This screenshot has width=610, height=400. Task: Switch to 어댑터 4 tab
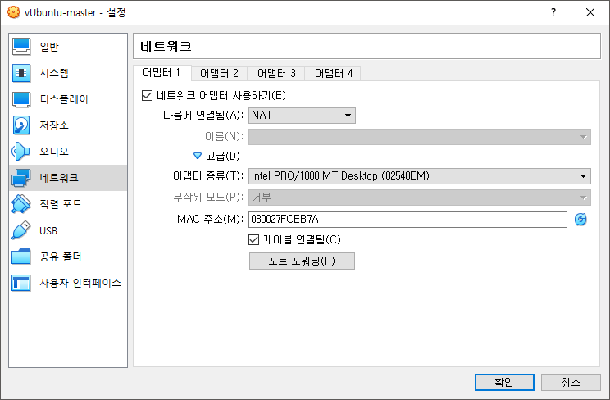334,73
